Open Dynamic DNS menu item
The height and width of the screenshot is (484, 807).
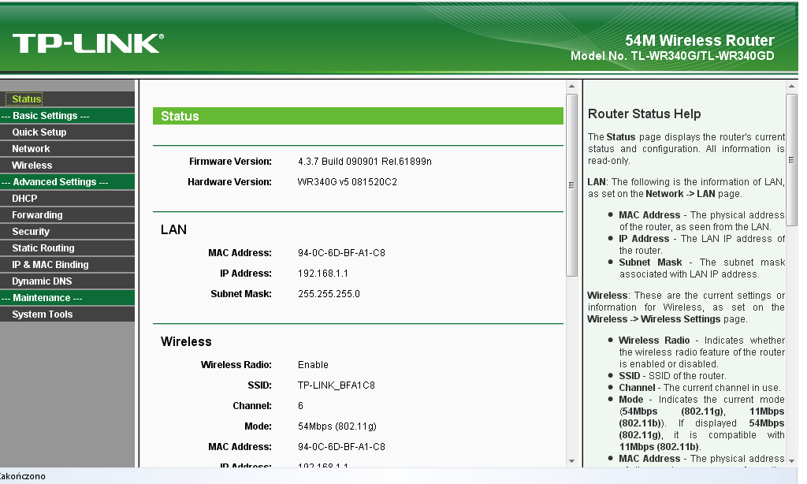(x=43, y=281)
